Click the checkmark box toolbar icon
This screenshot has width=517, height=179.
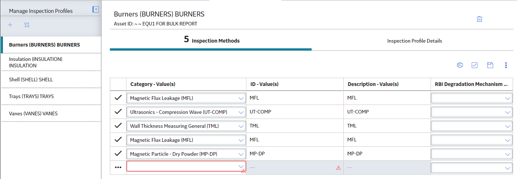(475, 65)
